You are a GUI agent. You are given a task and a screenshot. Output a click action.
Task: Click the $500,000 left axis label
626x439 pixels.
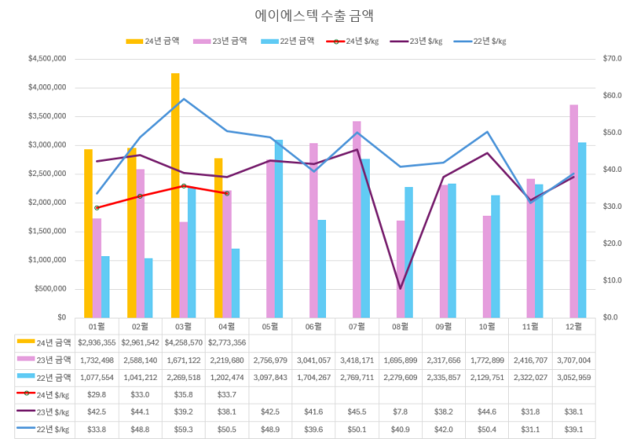(x=51, y=289)
